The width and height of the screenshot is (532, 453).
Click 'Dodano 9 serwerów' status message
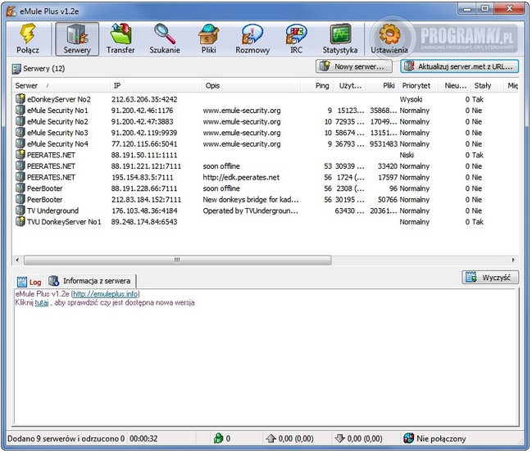click(66, 438)
